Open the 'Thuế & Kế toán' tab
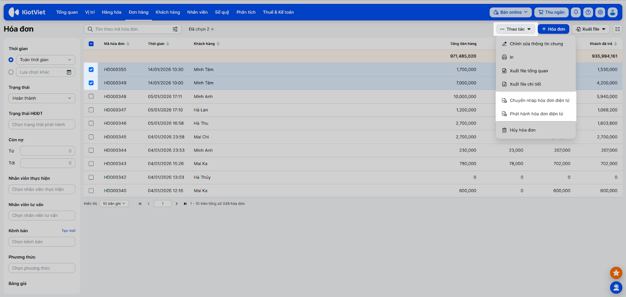 pos(278,12)
